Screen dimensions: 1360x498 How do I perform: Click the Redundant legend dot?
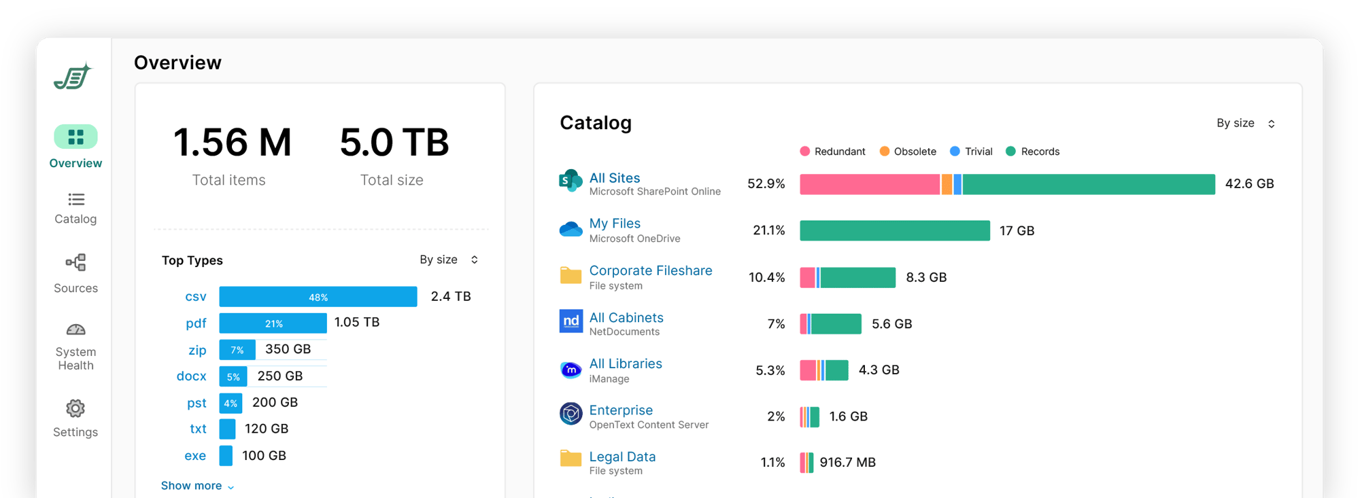[x=805, y=152]
